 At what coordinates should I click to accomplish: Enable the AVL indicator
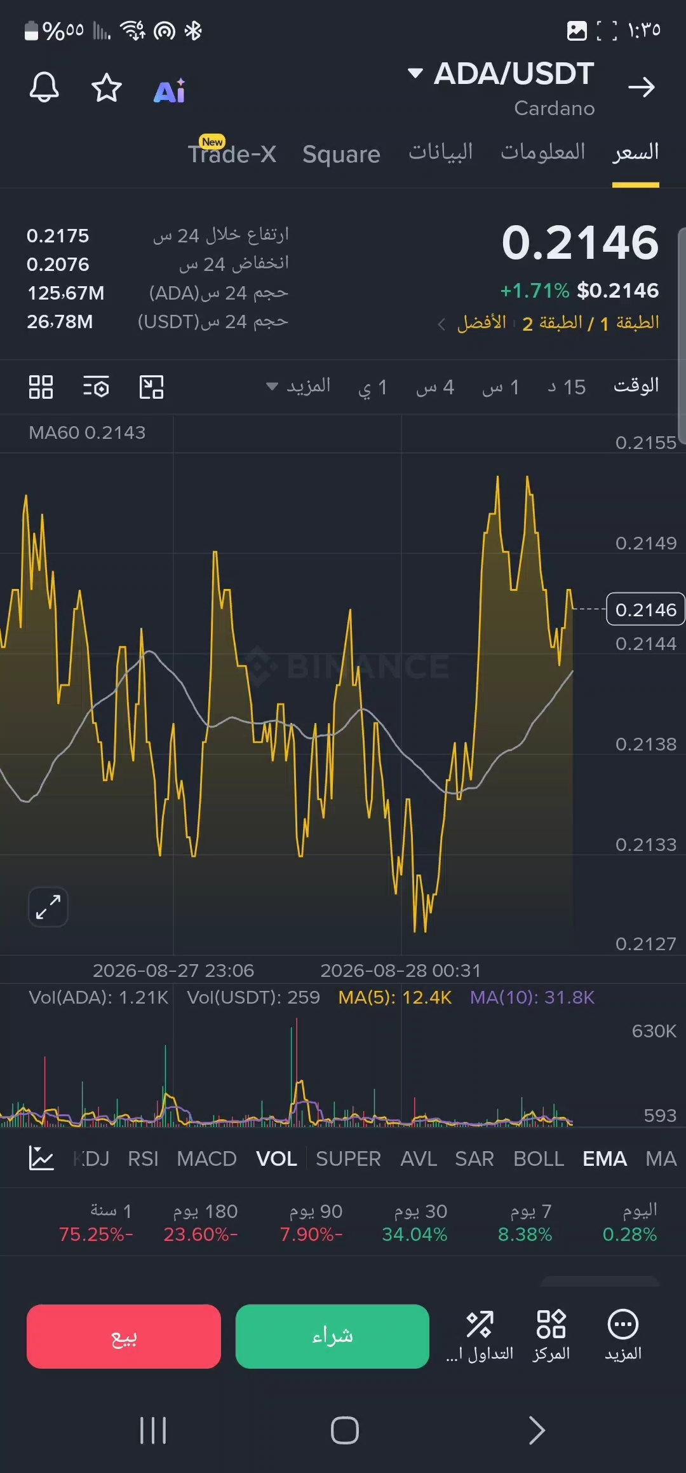[x=419, y=1159]
